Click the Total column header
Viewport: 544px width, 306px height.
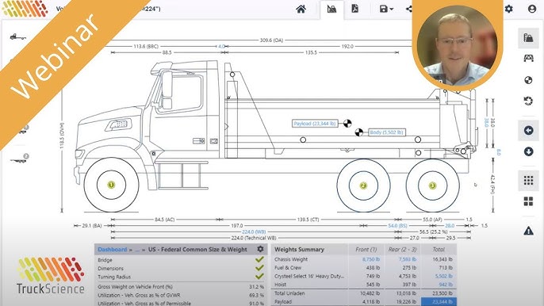439,249
